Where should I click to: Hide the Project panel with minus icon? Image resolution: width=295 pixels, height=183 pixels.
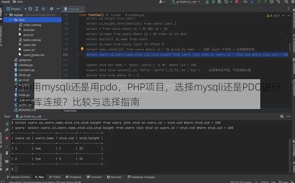click(x=58, y=9)
